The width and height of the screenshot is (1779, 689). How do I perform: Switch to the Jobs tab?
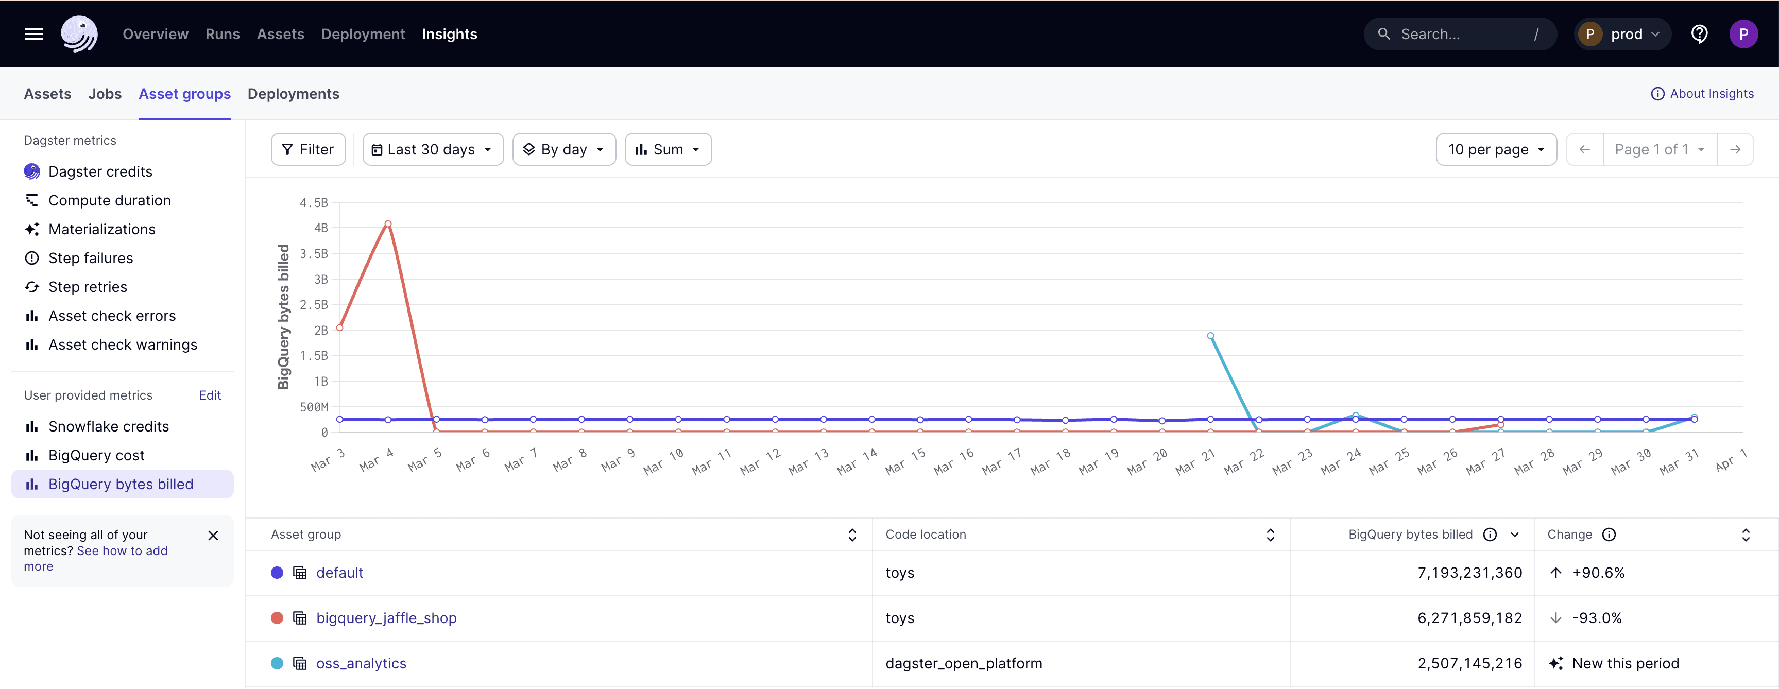[x=105, y=93]
